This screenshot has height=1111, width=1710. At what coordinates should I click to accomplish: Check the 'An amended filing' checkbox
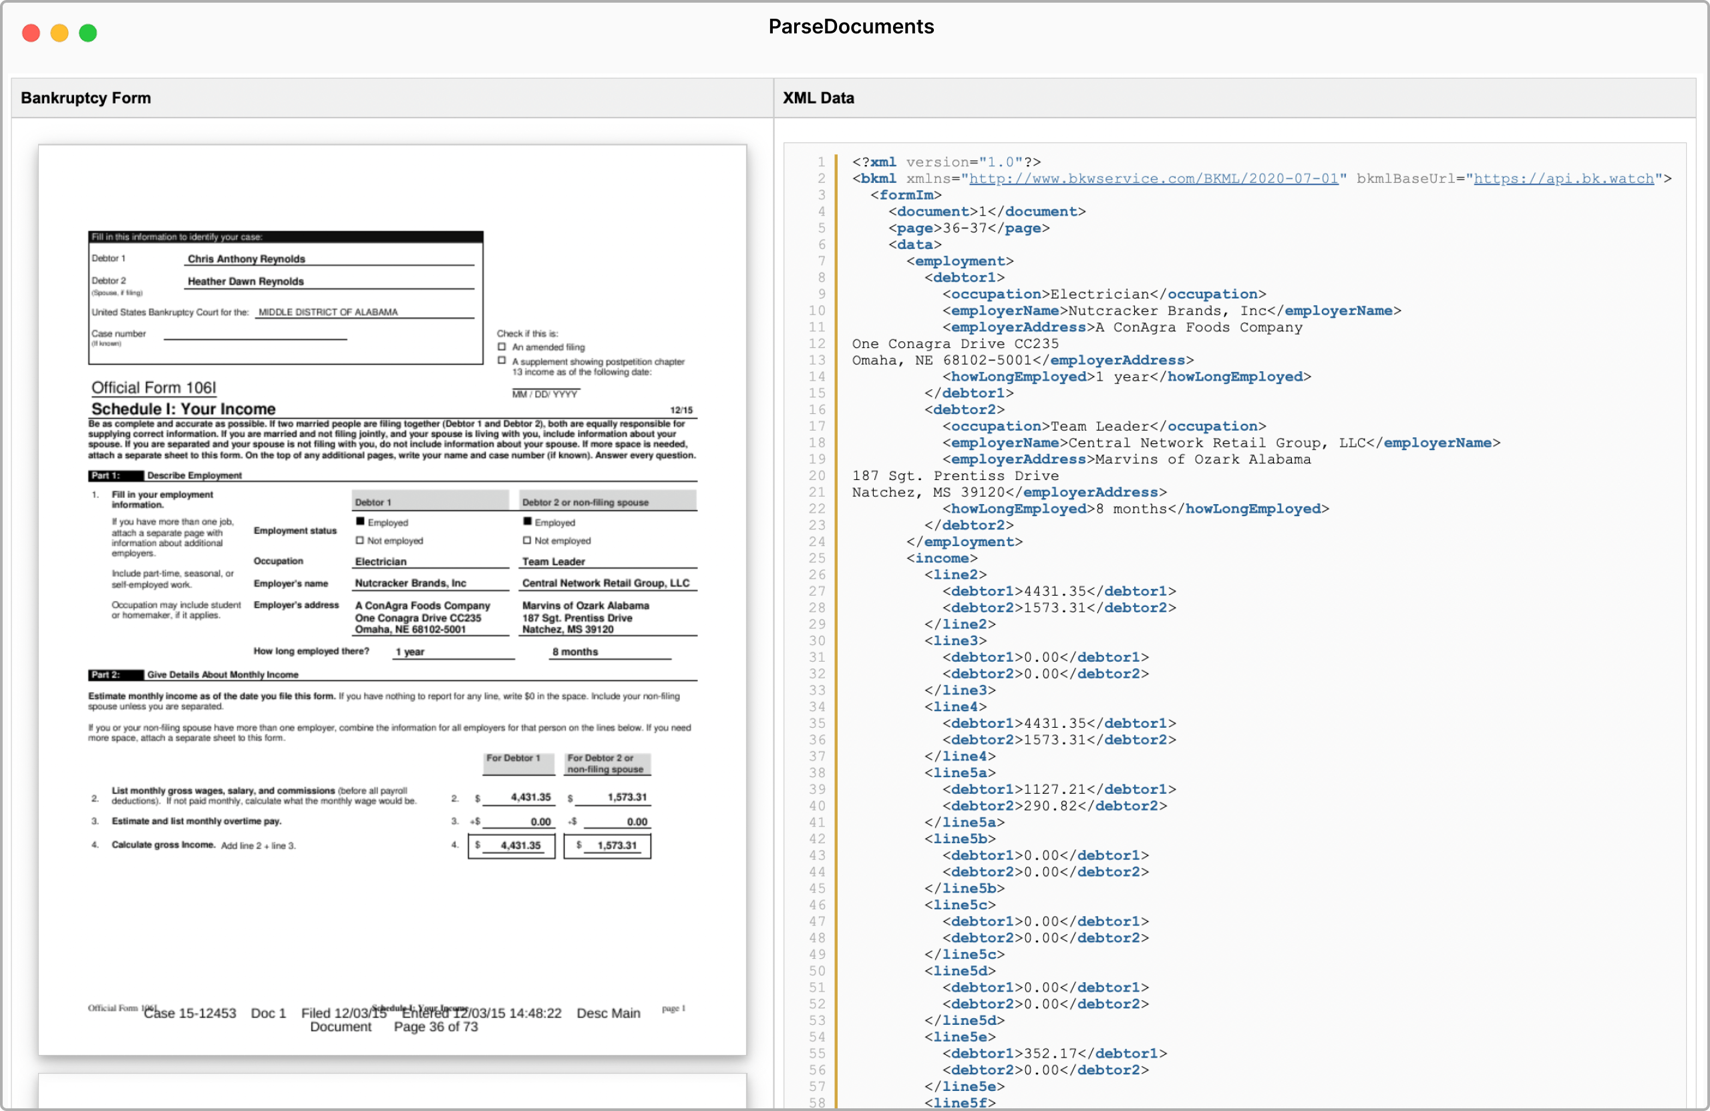click(502, 347)
